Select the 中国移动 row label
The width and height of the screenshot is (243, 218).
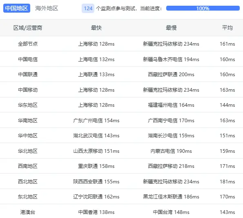[x=28, y=90]
